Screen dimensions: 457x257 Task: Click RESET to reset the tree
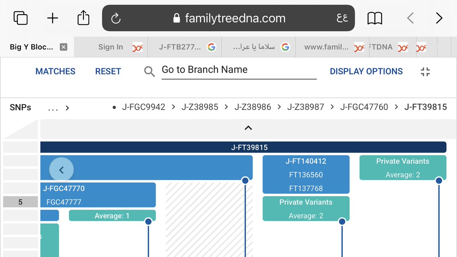coord(108,71)
